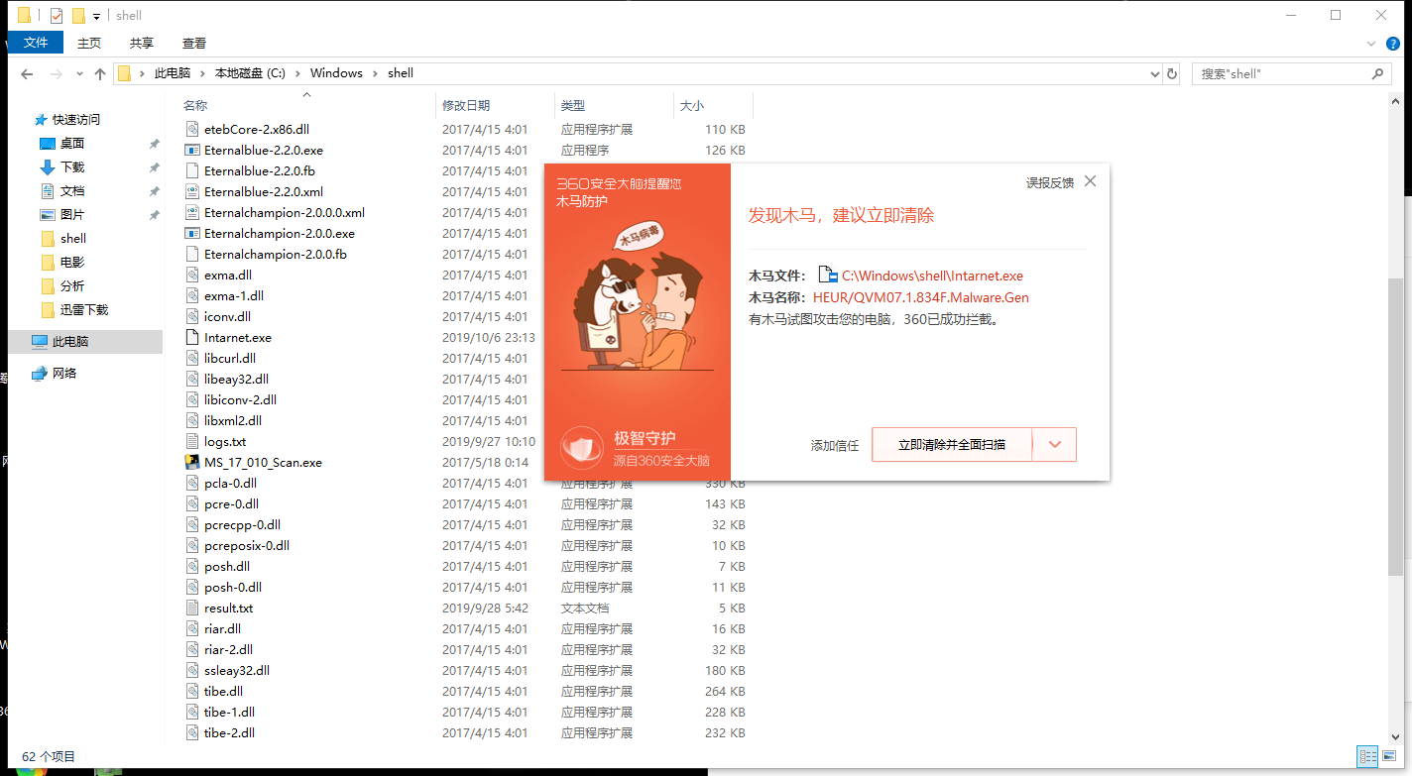Screen dimensions: 1412x776
Task: Select Eternalblue-2.2.0.xml file icon
Action: click(193, 191)
